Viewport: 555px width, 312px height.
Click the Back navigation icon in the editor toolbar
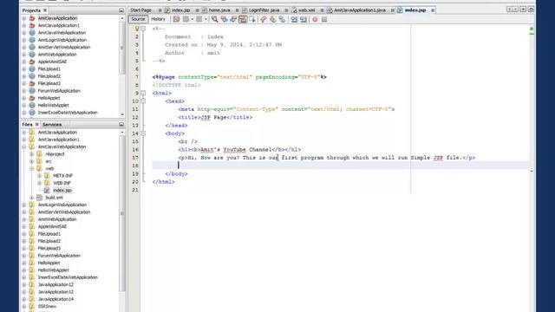click(x=186, y=19)
